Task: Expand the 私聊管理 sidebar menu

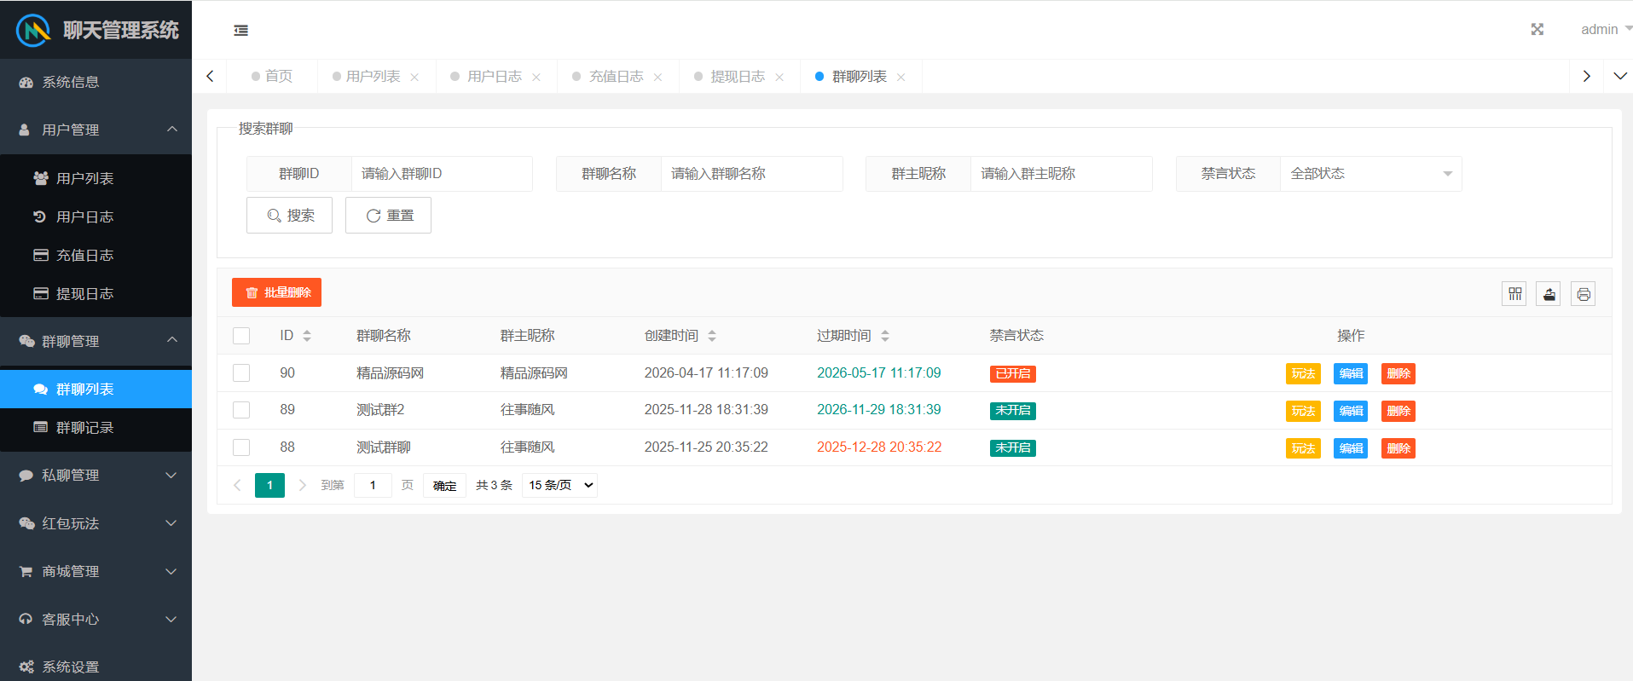Action: point(96,476)
